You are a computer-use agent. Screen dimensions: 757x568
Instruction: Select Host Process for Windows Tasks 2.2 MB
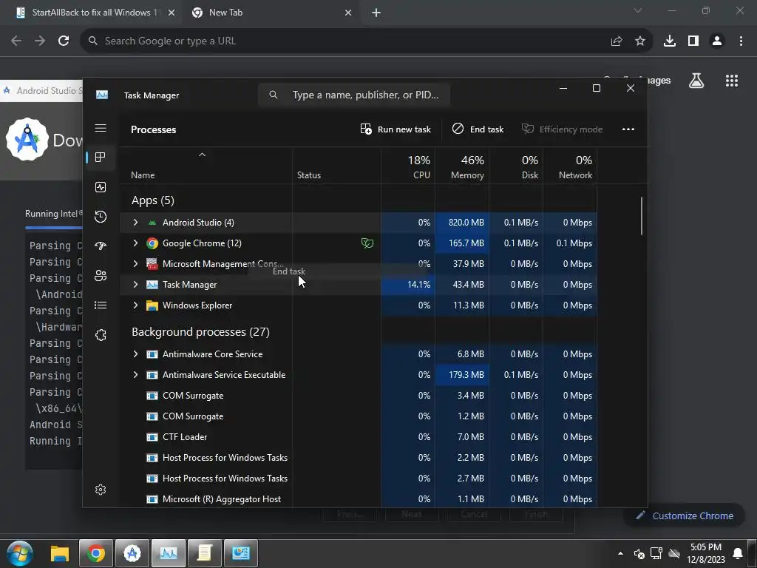coord(359,458)
